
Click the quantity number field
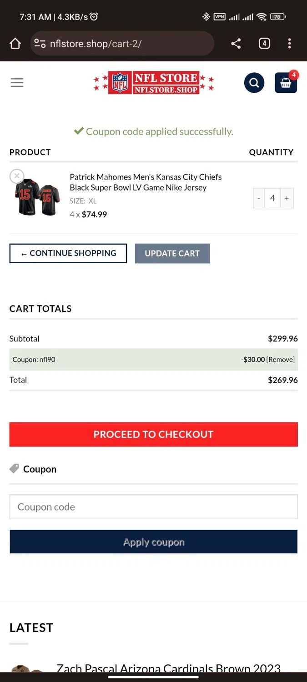coord(272,198)
